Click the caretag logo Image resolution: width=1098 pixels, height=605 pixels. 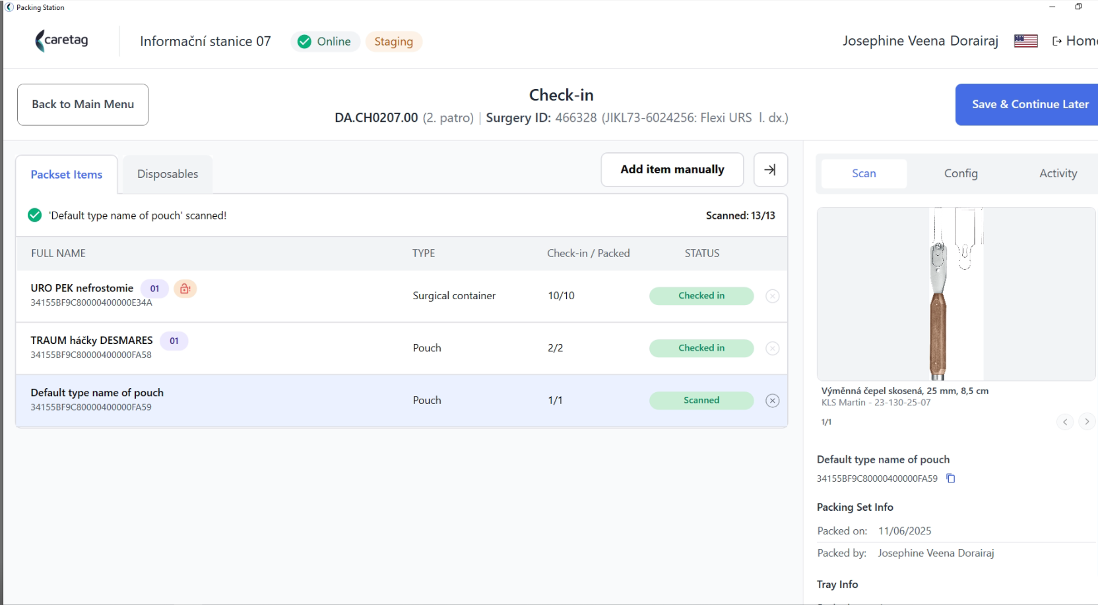[61, 41]
